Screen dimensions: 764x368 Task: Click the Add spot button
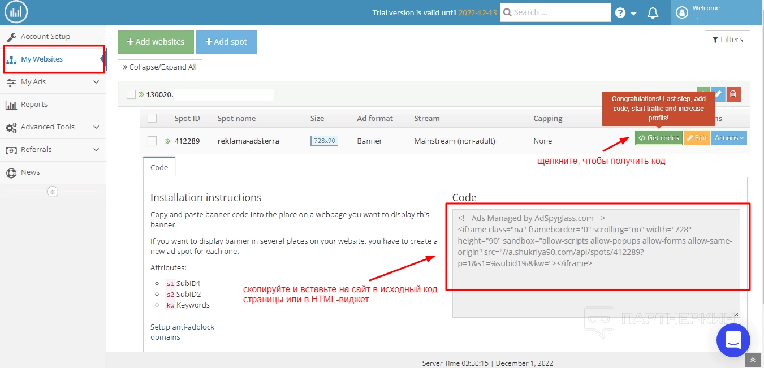226,42
